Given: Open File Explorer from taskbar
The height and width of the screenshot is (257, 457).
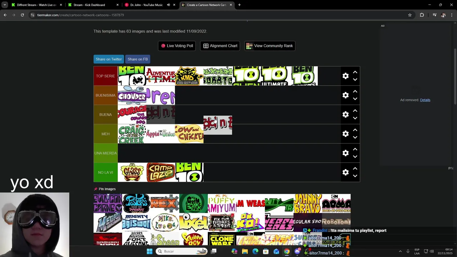Looking at the screenshot, I should click(245, 251).
